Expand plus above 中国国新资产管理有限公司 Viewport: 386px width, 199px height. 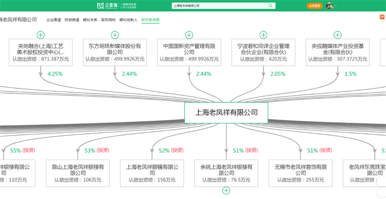tap(189, 35)
